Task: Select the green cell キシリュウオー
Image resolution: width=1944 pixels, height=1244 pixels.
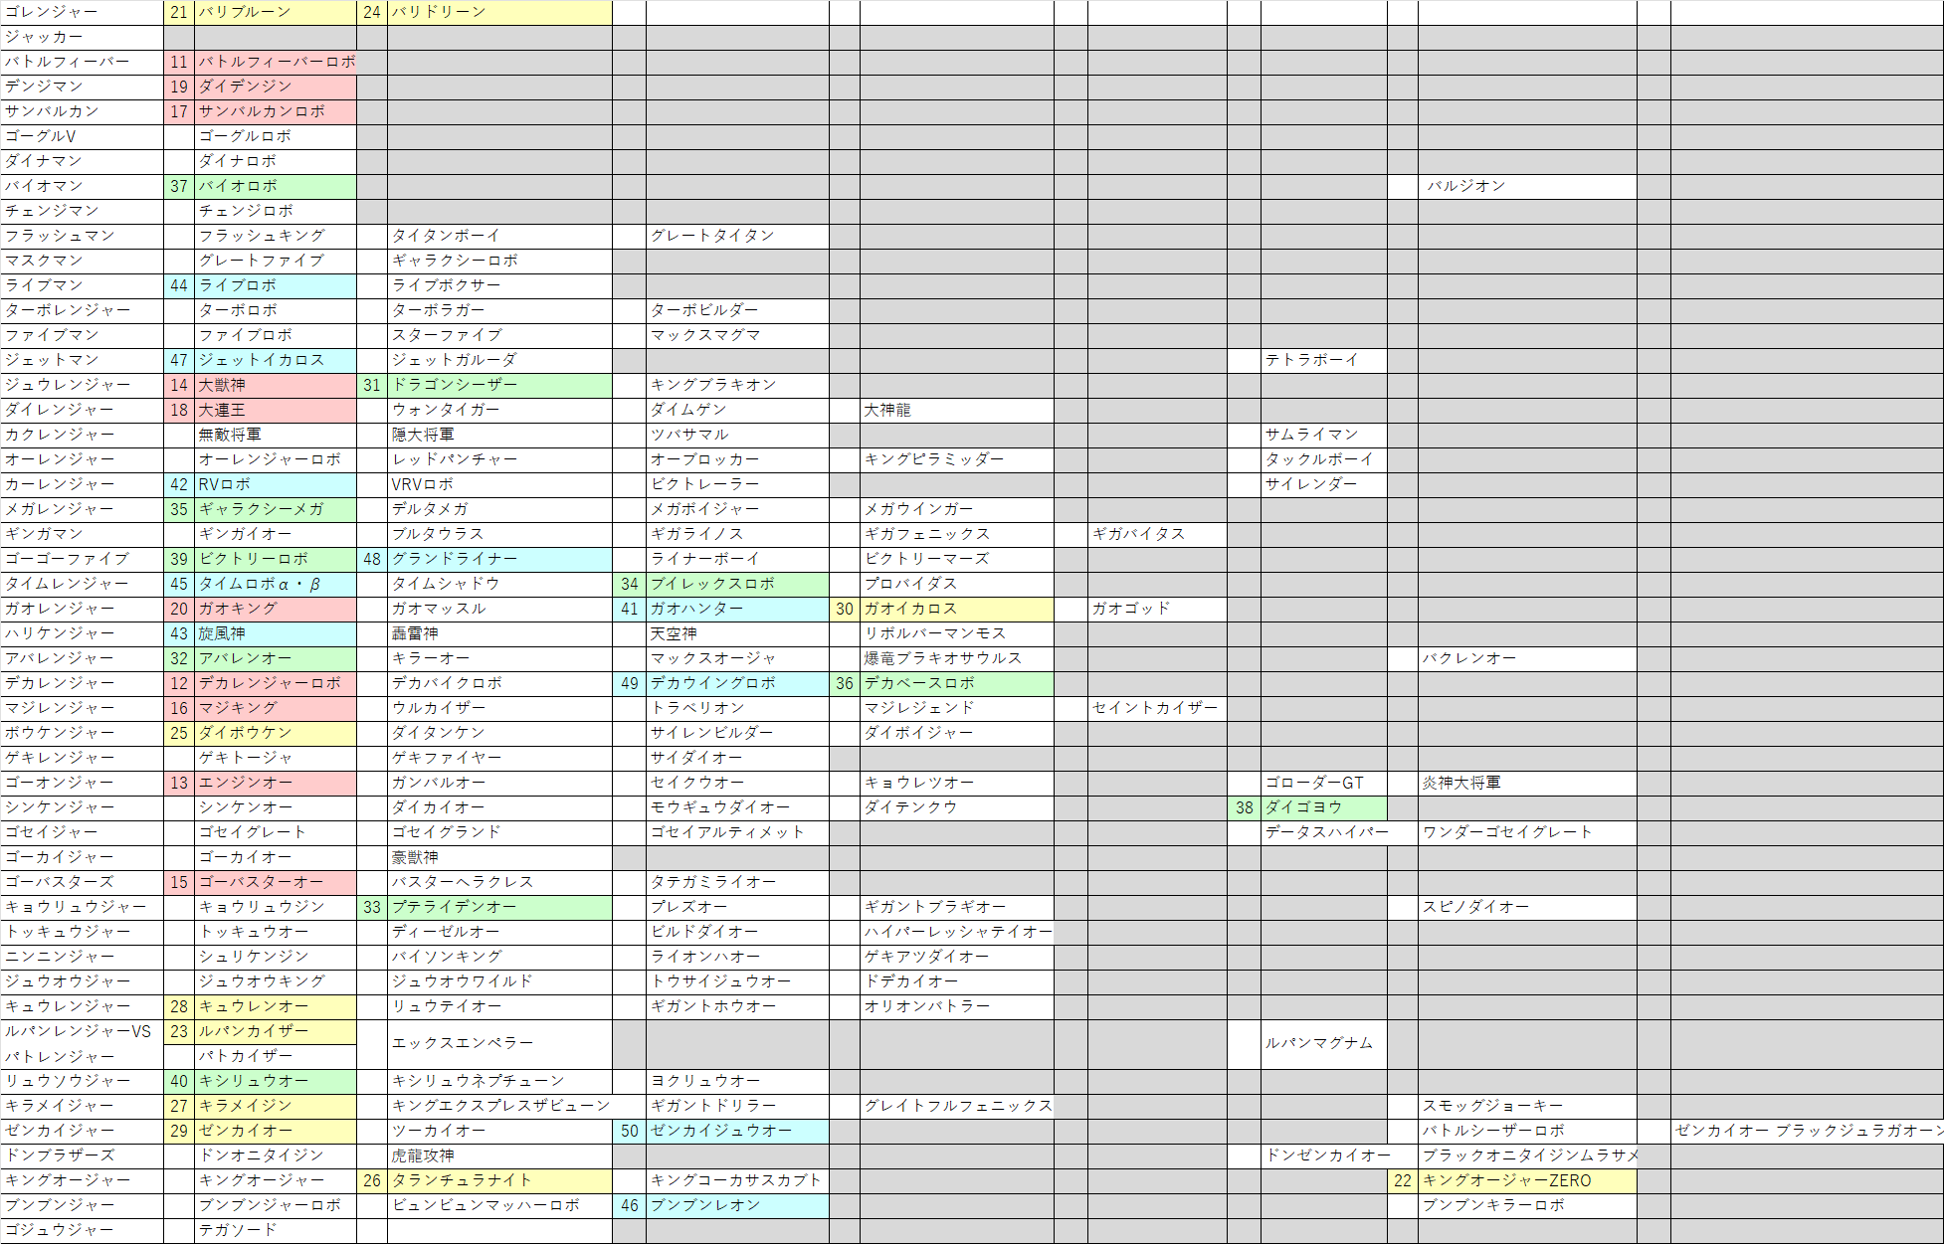Action: pyautogui.click(x=276, y=1081)
